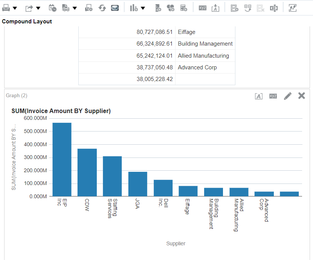Click the JGA x-axis label
The height and width of the screenshot is (260, 313).
coord(137,204)
